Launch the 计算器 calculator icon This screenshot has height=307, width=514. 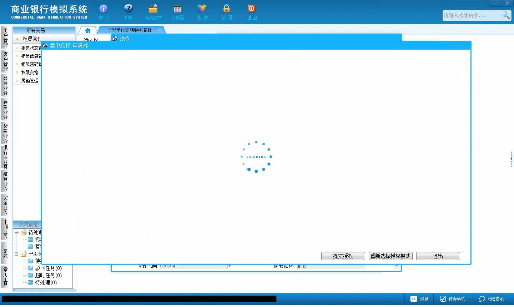click(x=177, y=9)
